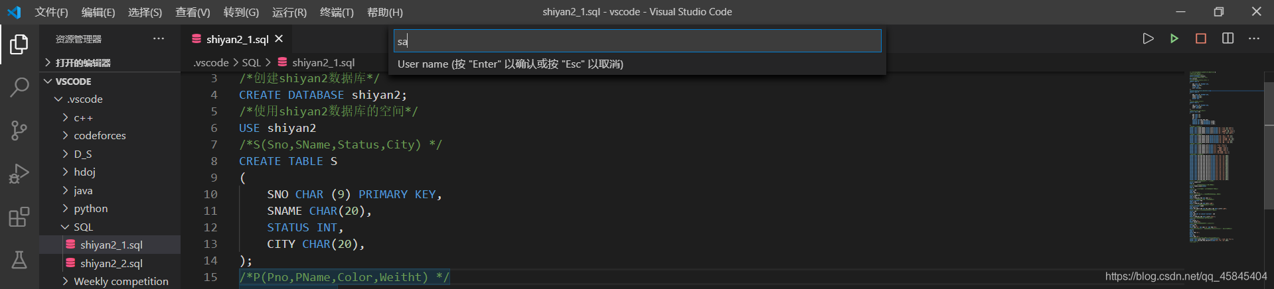
Task: Click the /*P(Pno,PName,Color,Weitht) */ comment
Action: point(345,277)
